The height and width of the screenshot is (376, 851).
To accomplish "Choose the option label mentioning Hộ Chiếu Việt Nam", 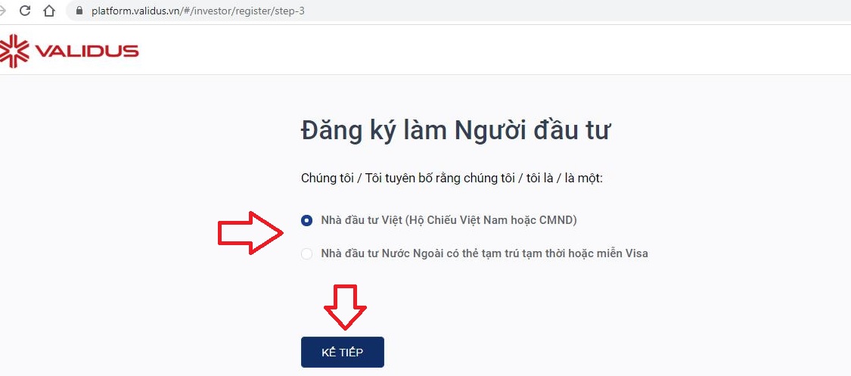I will click(x=449, y=220).
